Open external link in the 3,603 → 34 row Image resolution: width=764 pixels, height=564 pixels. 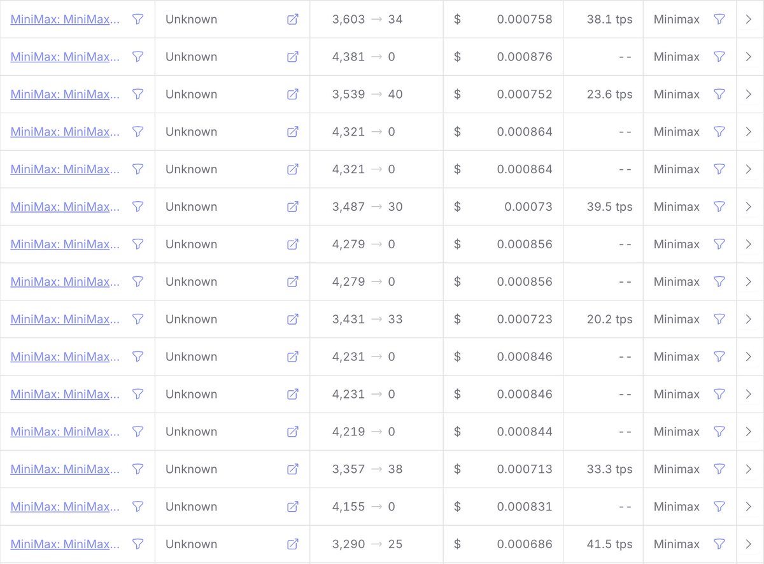tap(293, 19)
